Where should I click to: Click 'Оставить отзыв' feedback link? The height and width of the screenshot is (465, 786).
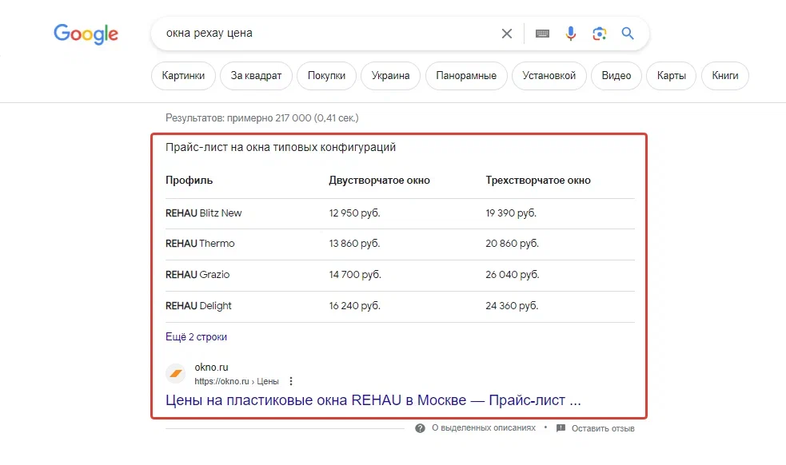click(x=603, y=428)
